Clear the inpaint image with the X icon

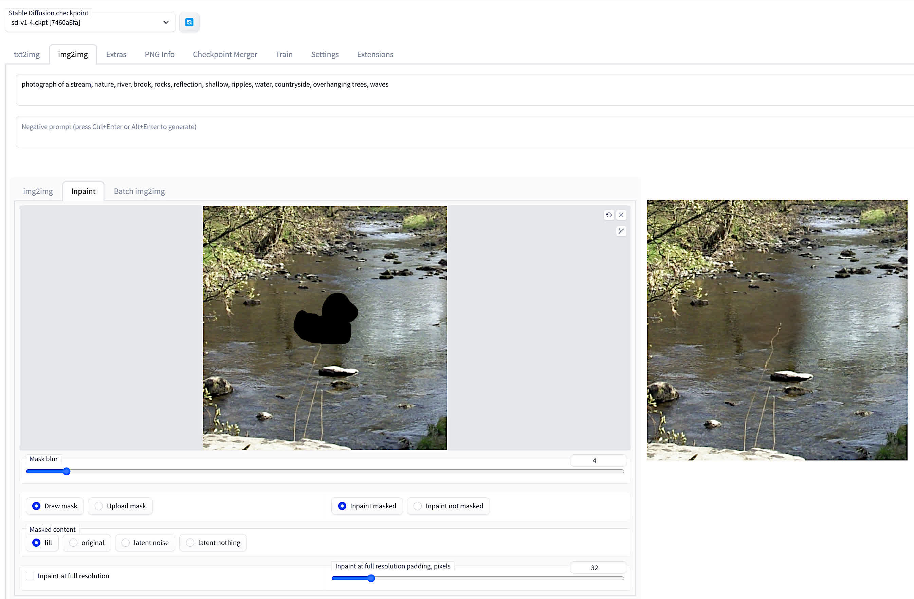[x=621, y=215]
